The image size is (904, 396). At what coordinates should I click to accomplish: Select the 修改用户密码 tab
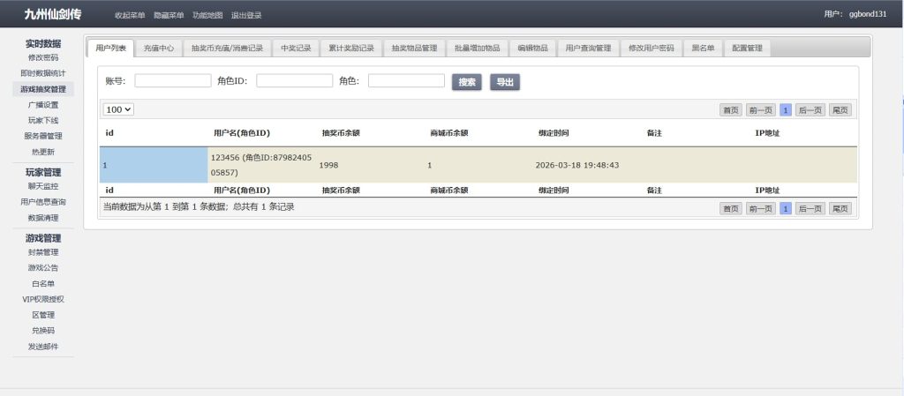pos(651,49)
